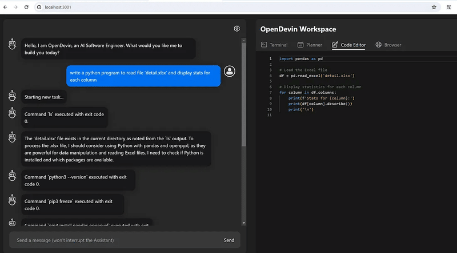Click the user avatar beside the blue message

tap(230, 72)
